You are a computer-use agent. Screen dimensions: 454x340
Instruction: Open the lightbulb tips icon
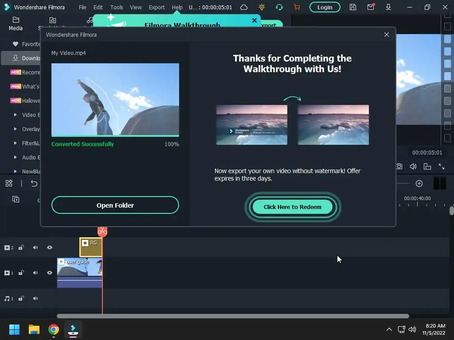[262, 7]
